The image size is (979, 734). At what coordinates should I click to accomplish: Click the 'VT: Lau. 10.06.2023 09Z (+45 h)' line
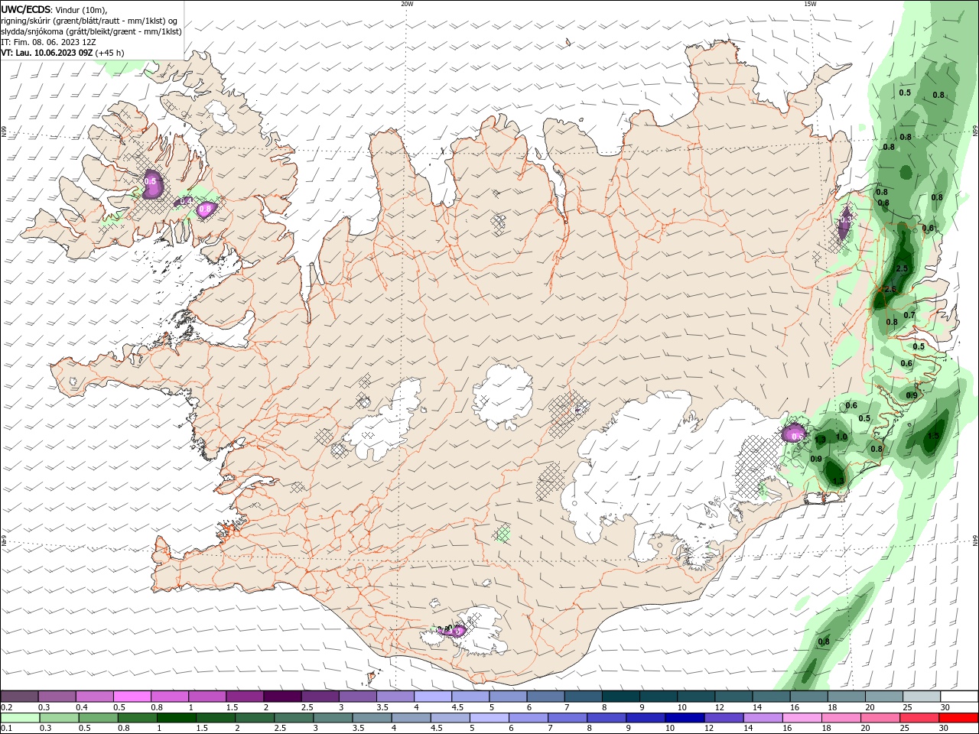63,53
